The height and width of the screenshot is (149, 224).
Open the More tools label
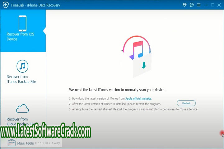26,143
